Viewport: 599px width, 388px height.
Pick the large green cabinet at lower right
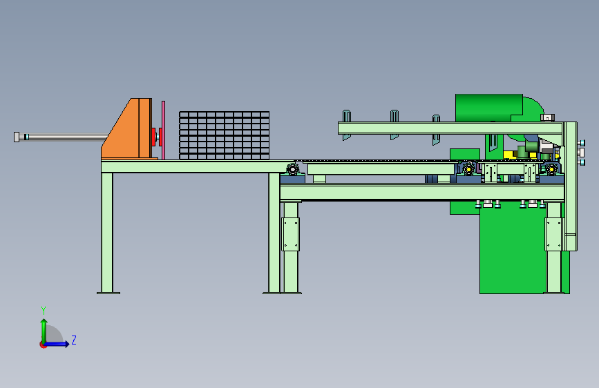[x=512, y=249]
